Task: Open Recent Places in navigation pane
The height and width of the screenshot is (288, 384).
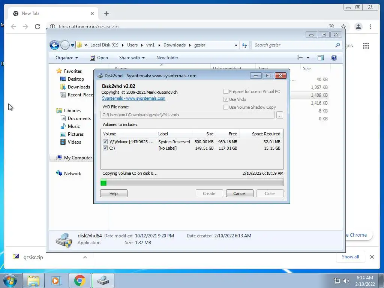Action: pyautogui.click(x=80, y=94)
